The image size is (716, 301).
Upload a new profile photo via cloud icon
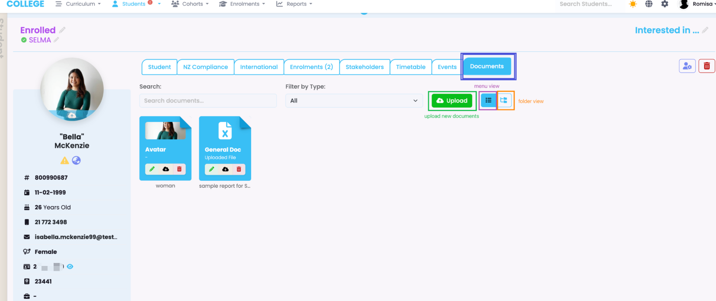[x=72, y=115]
